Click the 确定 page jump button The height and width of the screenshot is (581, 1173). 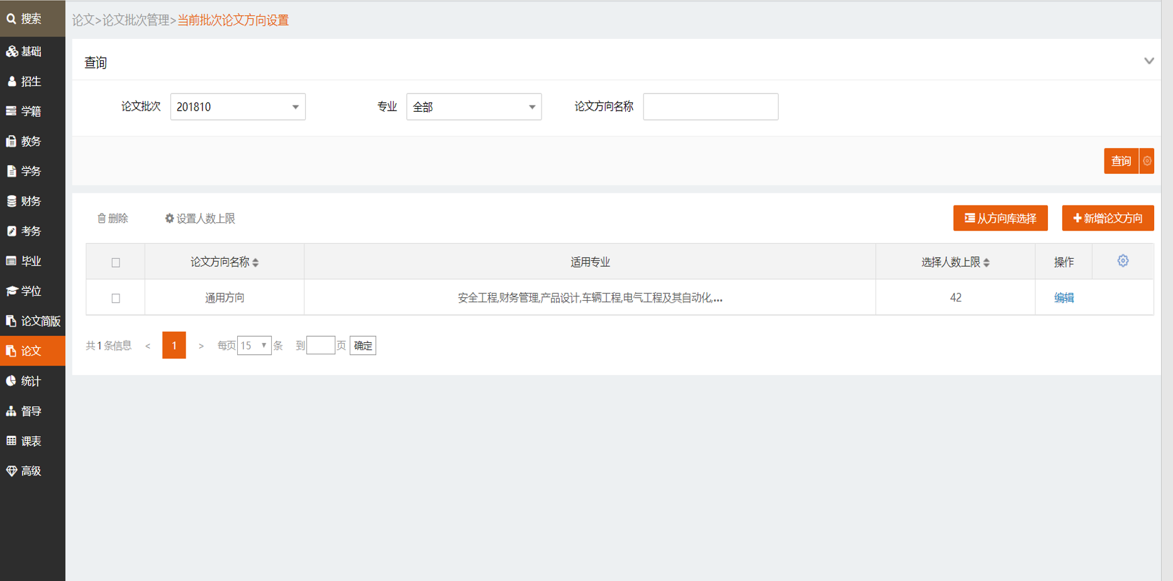click(363, 345)
